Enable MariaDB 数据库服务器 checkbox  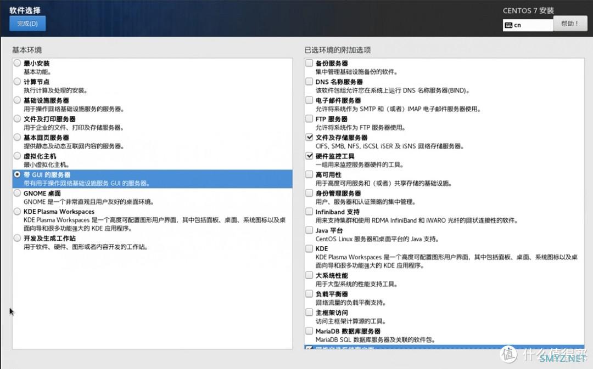pyautogui.click(x=309, y=331)
